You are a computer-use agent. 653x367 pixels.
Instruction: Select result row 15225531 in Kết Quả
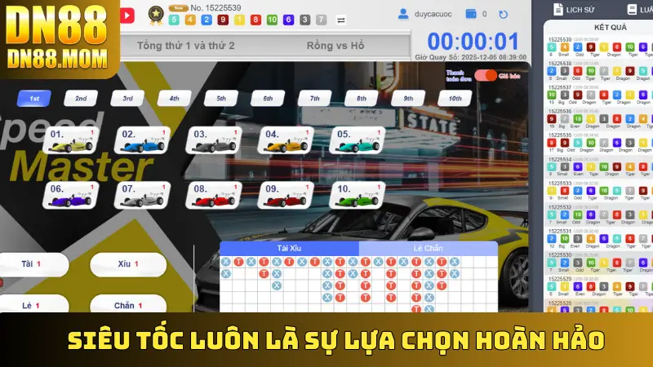click(x=598, y=239)
